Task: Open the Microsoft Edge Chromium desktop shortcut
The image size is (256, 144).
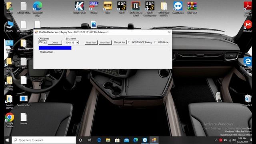Action: click(38, 9)
